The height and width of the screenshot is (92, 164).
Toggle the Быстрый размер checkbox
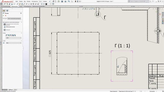[7, 27]
